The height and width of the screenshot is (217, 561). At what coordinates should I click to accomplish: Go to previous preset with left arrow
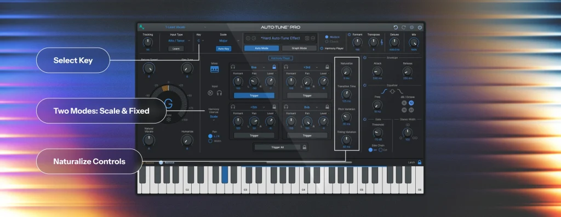tap(248, 38)
